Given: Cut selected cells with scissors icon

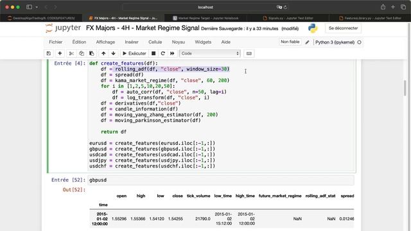Looking at the screenshot, I should click(71, 53).
